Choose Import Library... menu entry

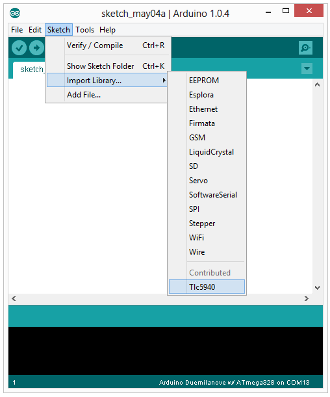[x=107, y=81]
